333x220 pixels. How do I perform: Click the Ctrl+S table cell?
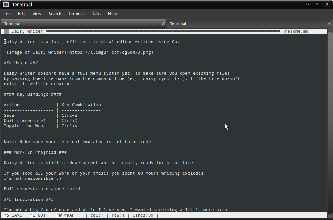(x=69, y=115)
